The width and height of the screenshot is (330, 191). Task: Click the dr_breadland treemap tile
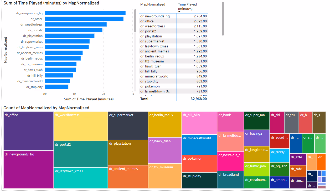click(x=230, y=180)
